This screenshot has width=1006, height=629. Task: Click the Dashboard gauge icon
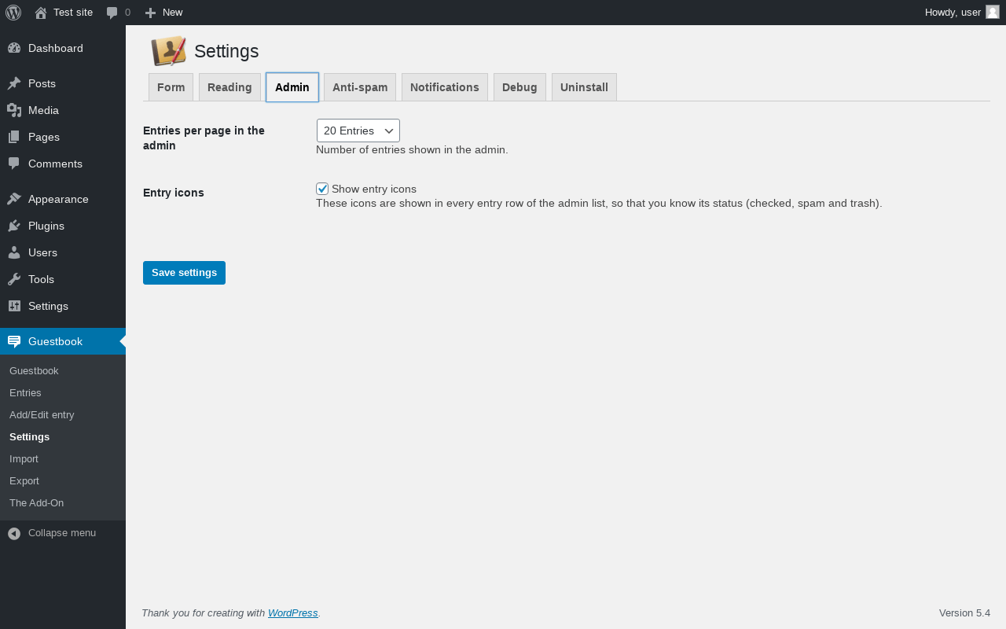click(x=14, y=48)
